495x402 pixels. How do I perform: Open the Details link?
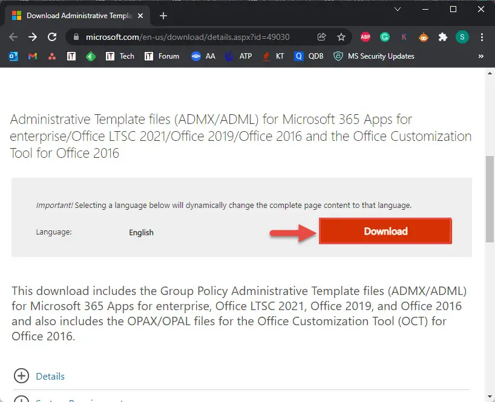tap(50, 376)
